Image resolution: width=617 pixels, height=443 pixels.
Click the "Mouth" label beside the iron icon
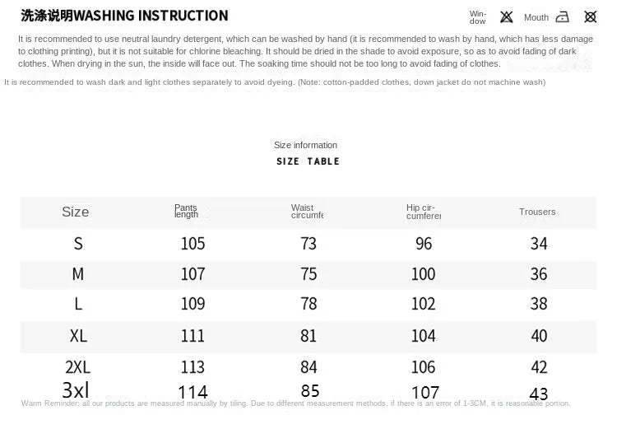536,17
